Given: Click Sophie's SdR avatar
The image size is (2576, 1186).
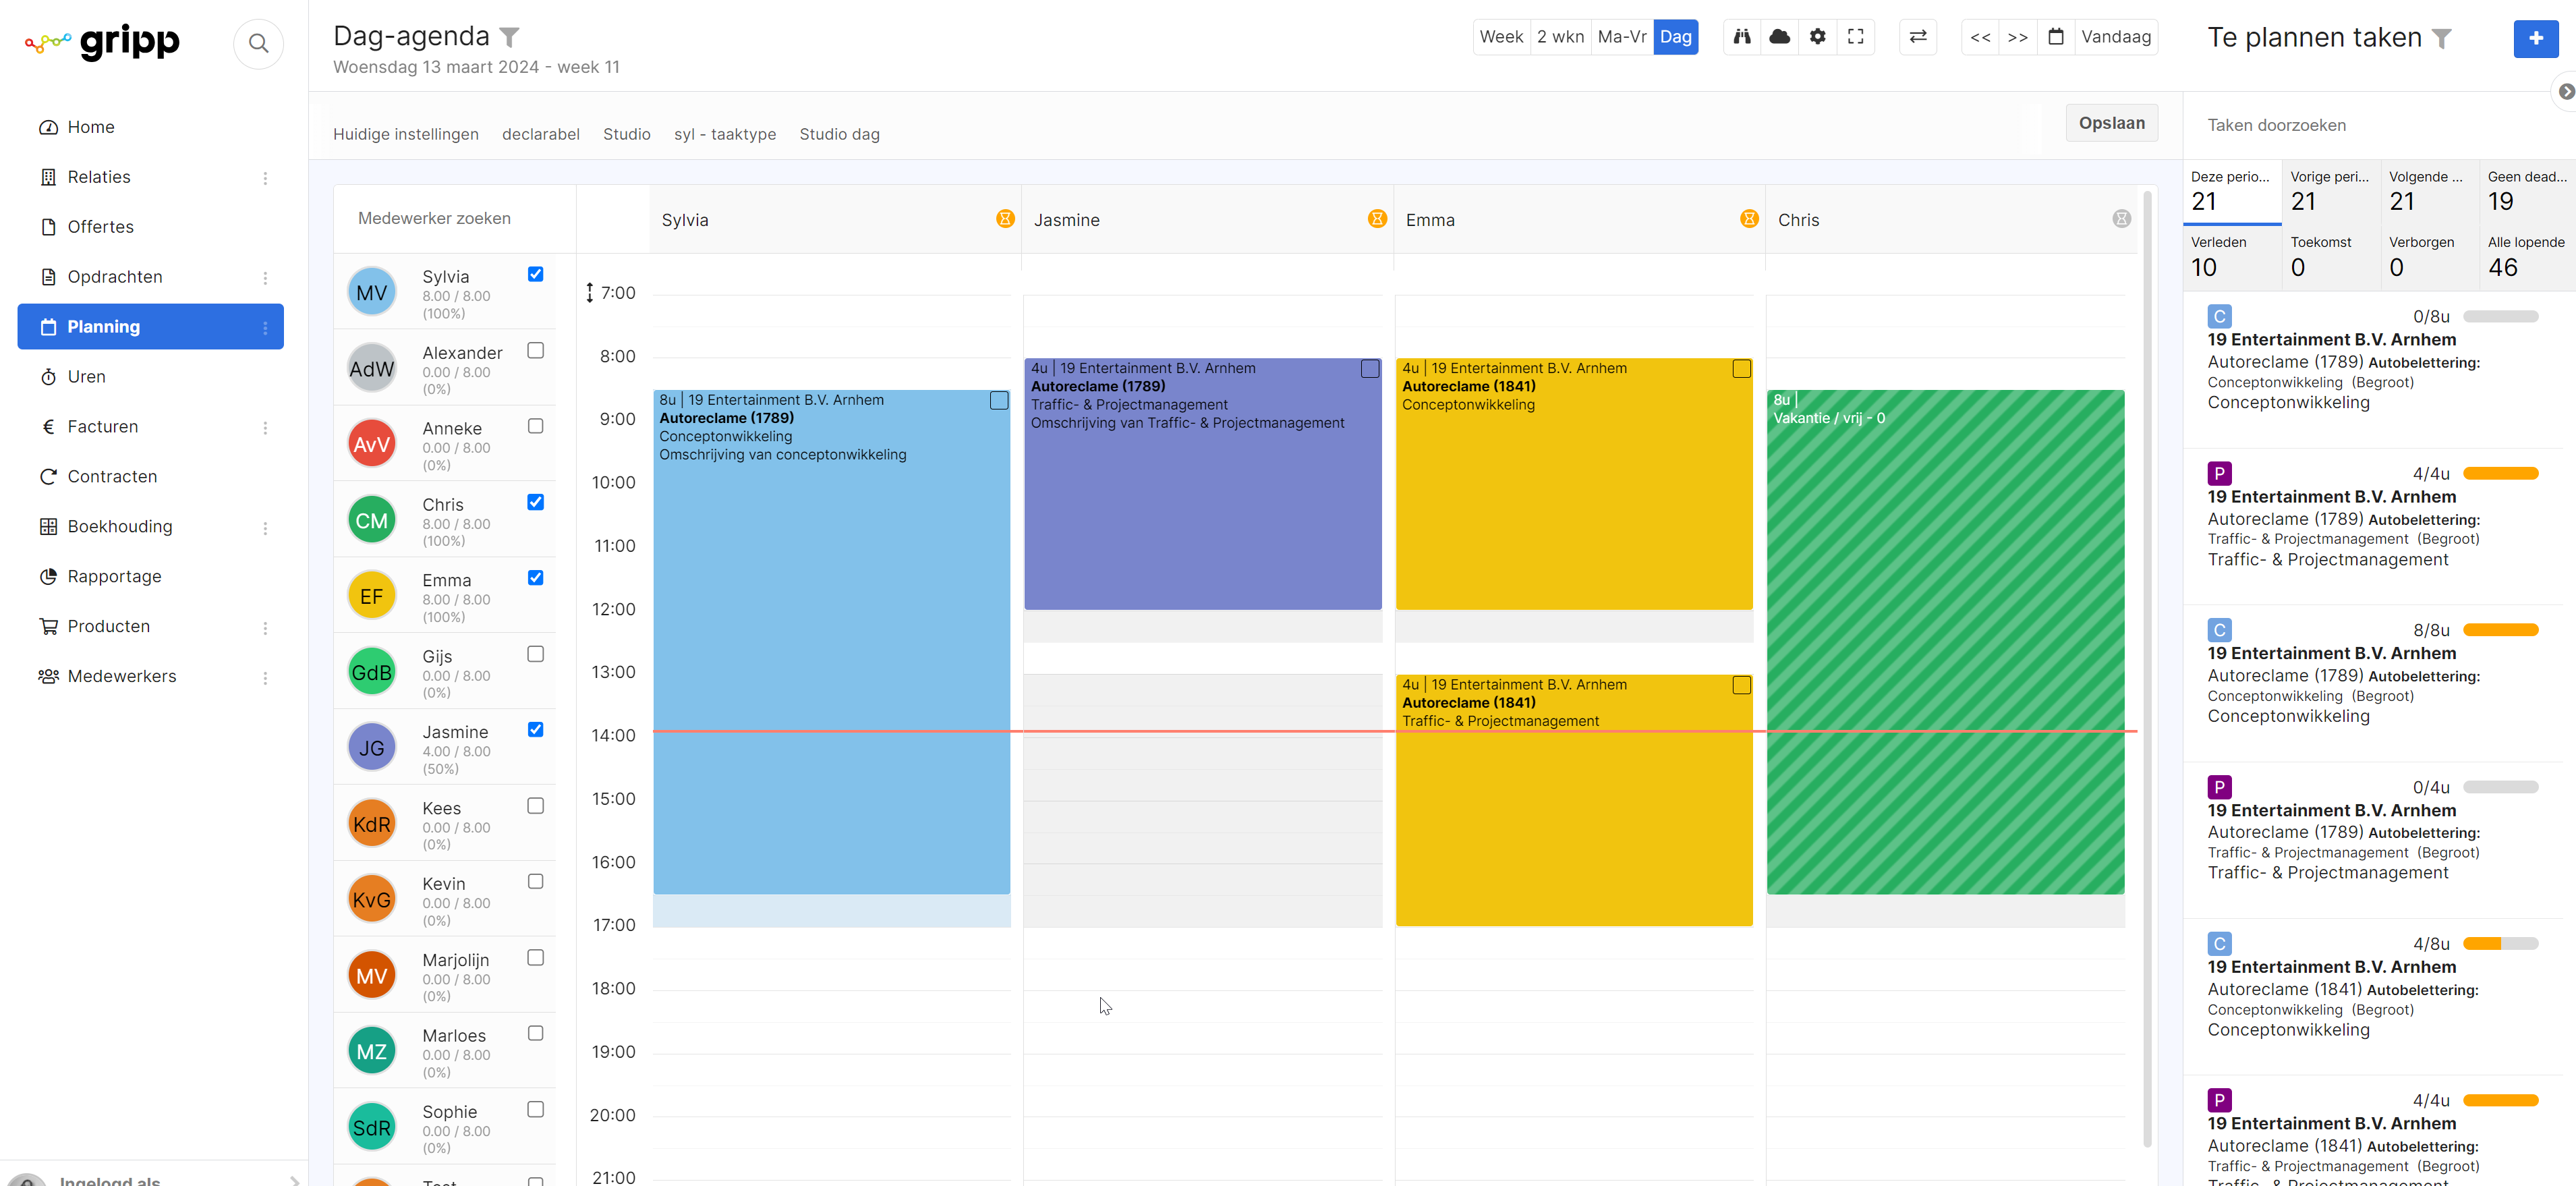Looking at the screenshot, I should (371, 1127).
